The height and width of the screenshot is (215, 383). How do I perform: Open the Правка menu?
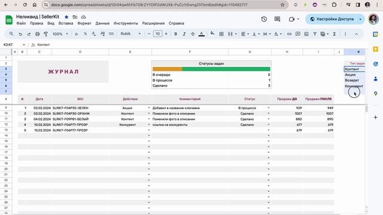pos(37,23)
